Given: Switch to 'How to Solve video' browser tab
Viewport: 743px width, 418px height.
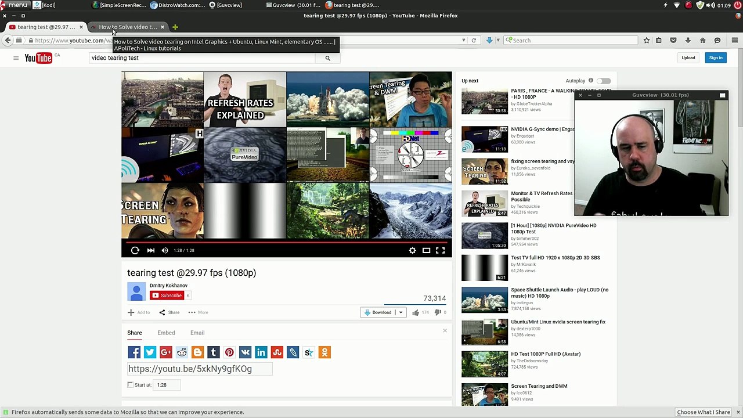Looking at the screenshot, I should click(x=128, y=27).
